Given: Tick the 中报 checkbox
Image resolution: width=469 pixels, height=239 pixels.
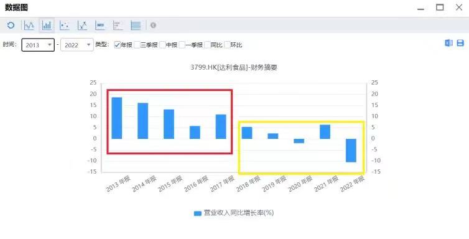Looking at the screenshot, I should point(162,45).
